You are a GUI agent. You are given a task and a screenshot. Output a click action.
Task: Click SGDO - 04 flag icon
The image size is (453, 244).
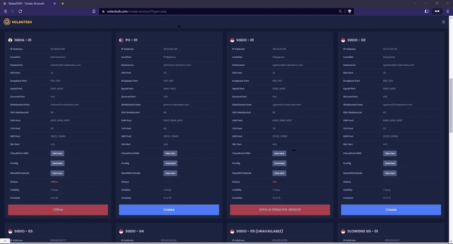[121, 231]
